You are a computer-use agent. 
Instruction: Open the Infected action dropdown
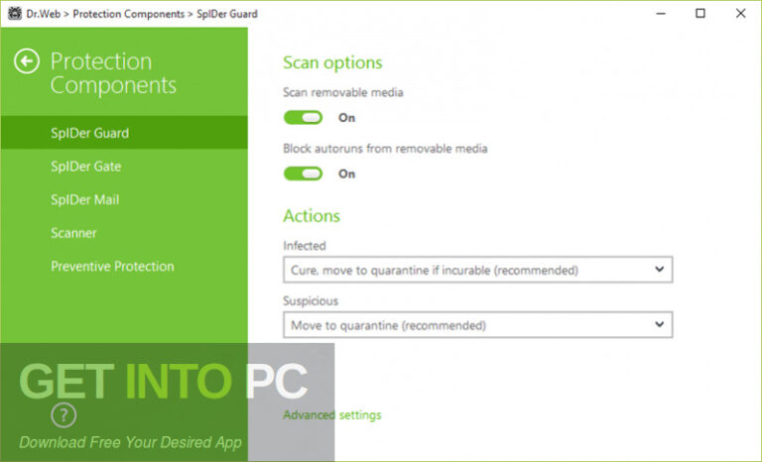click(477, 270)
